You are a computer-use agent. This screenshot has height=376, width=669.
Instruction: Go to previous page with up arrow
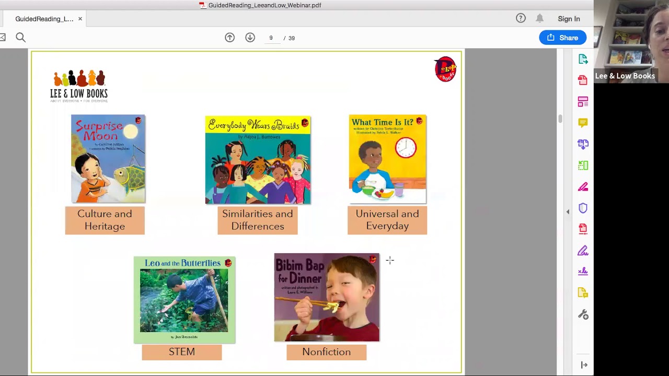tap(229, 38)
